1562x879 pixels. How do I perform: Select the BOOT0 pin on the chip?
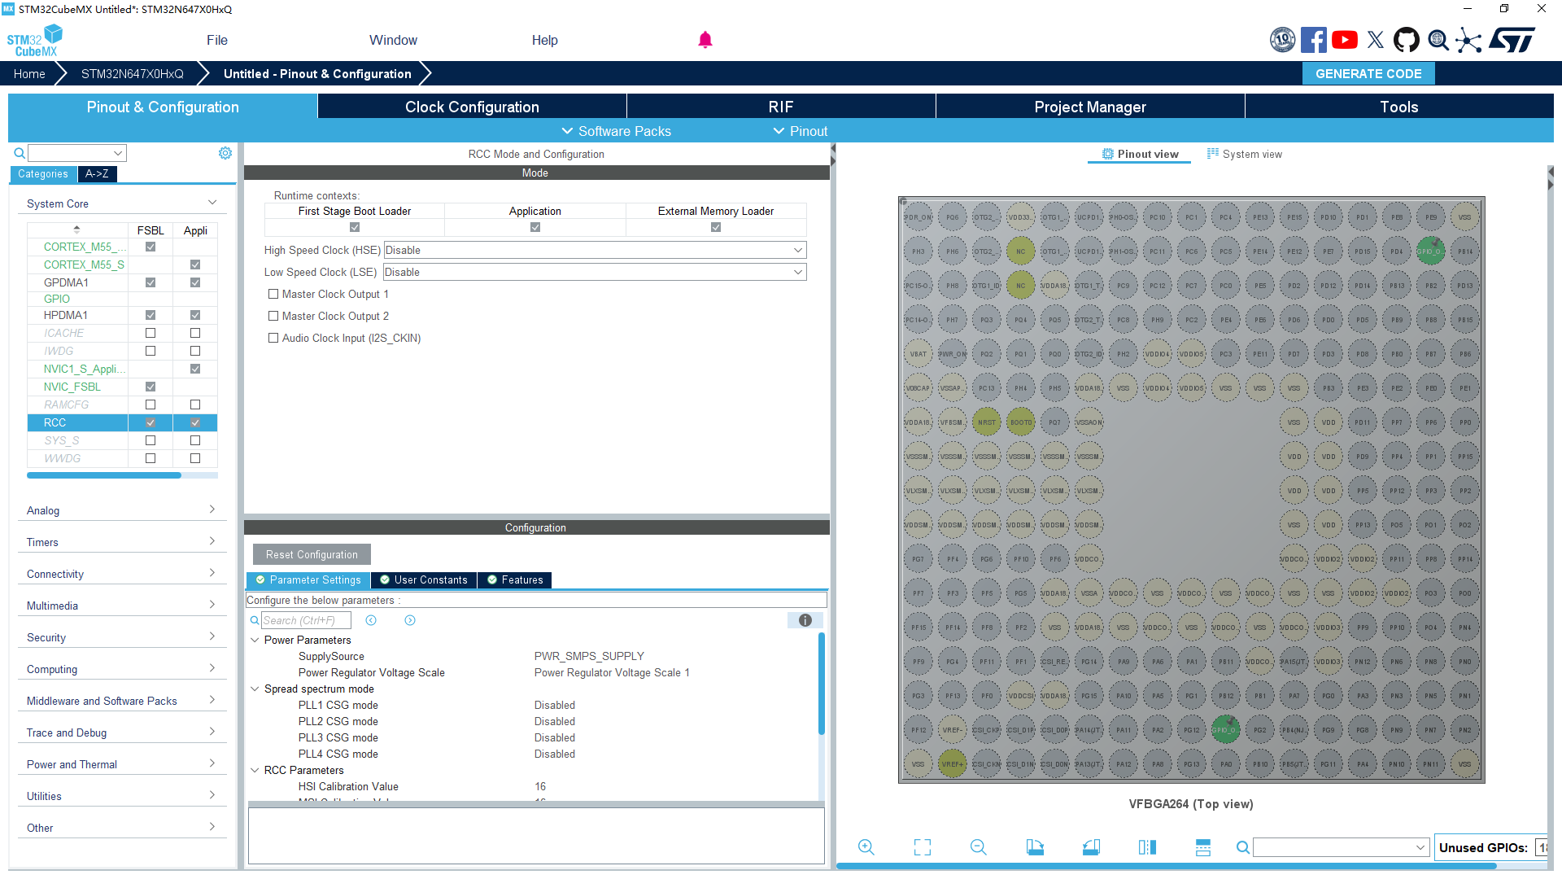(x=1020, y=422)
